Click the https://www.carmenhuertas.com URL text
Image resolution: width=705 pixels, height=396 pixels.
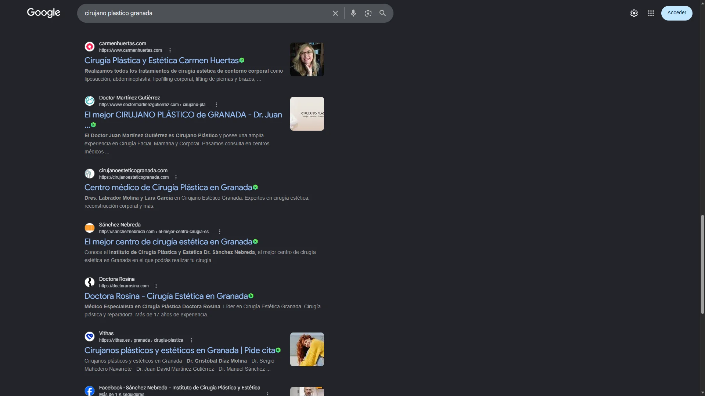pos(130,50)
